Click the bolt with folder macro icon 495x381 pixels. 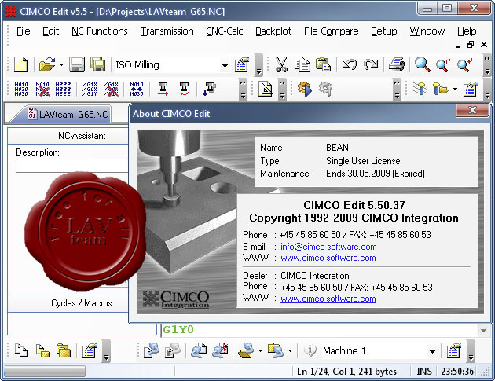coord(441,89)
